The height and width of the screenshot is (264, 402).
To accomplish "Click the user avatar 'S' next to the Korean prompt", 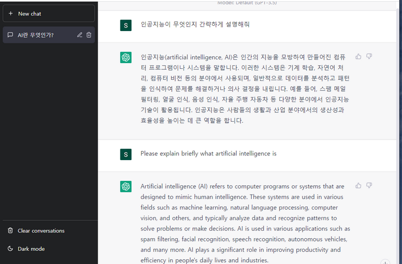I will 126,25.
